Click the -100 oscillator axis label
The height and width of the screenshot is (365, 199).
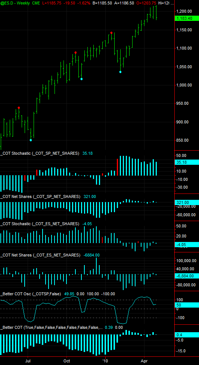(181, 318)
